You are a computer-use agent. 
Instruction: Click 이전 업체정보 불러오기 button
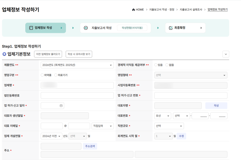pyautogui.click(x=48, y=54)
